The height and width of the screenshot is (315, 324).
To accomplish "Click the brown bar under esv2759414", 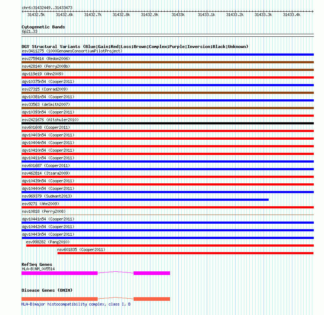I will pos(167,62).
